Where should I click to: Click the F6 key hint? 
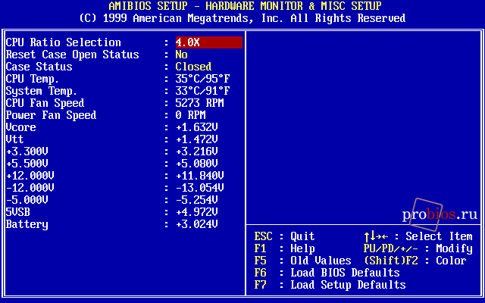coord(260,273)
